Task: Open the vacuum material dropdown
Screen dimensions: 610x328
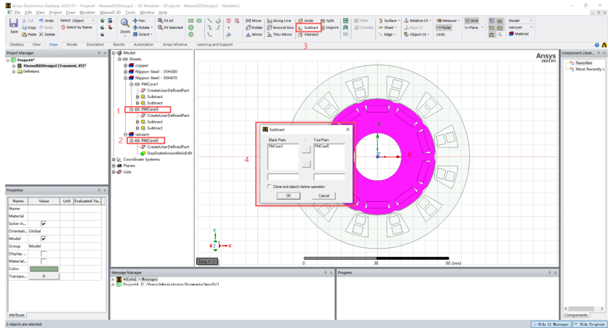Action: [x=531, y=27]
